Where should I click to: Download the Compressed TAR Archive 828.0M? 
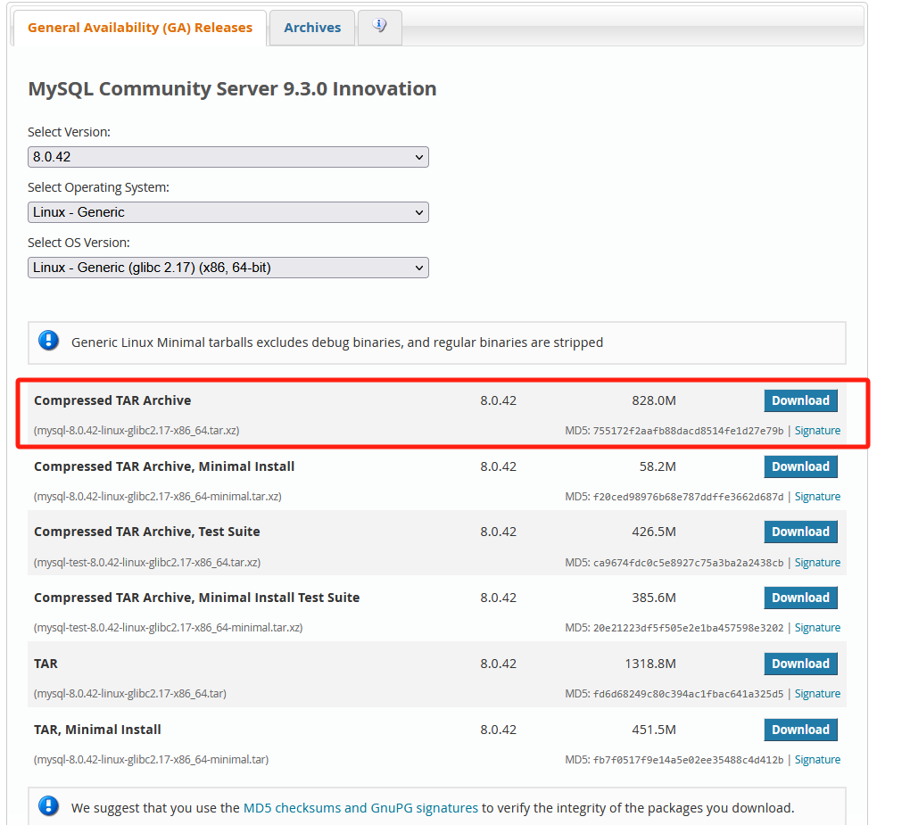point(800,400)
